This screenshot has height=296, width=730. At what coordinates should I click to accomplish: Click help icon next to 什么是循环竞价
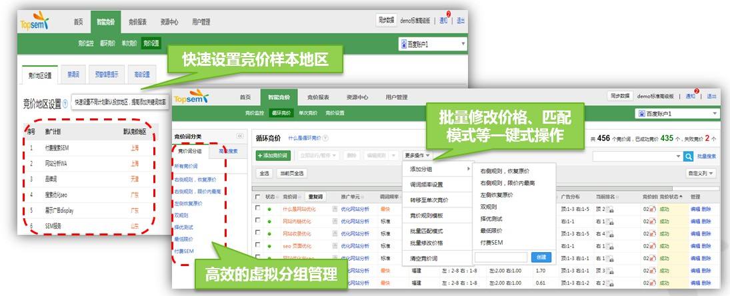(325, 138)
